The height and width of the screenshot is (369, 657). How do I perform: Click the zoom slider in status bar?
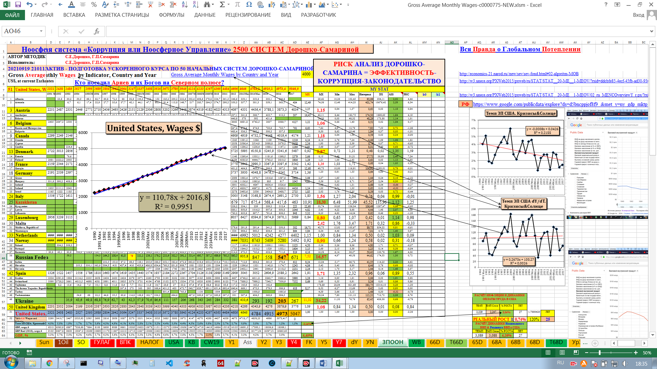coord(600,353)
